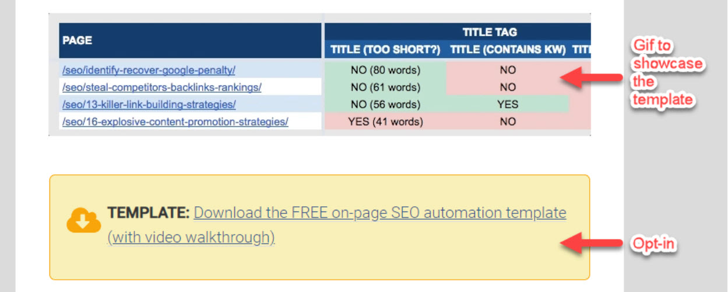728x292 pixels.
Task: Select the "YES (41 words)" red cell
Action: point(385,122)
